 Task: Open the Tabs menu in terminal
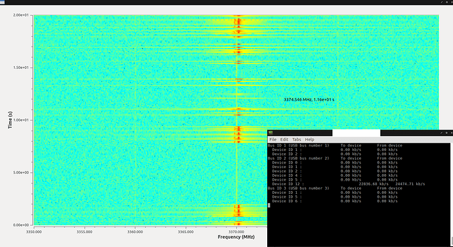tap(296, 139)
